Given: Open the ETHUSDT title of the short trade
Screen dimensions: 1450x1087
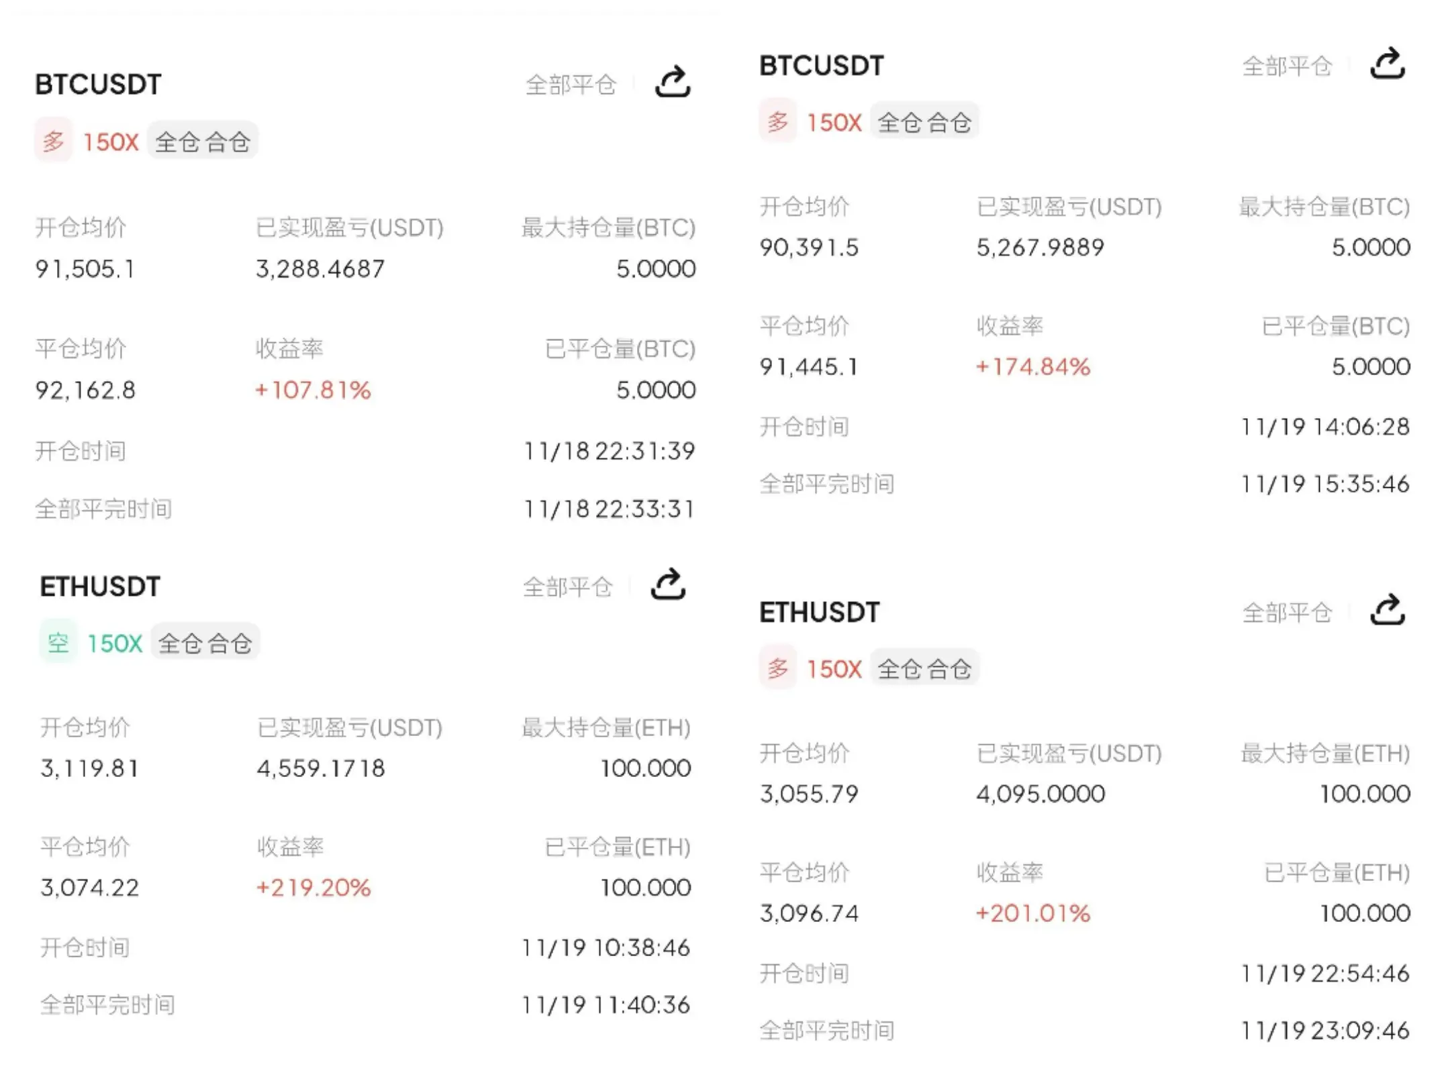Looking at the screenshot, I should pyautogui.click(x=100, y=586).
